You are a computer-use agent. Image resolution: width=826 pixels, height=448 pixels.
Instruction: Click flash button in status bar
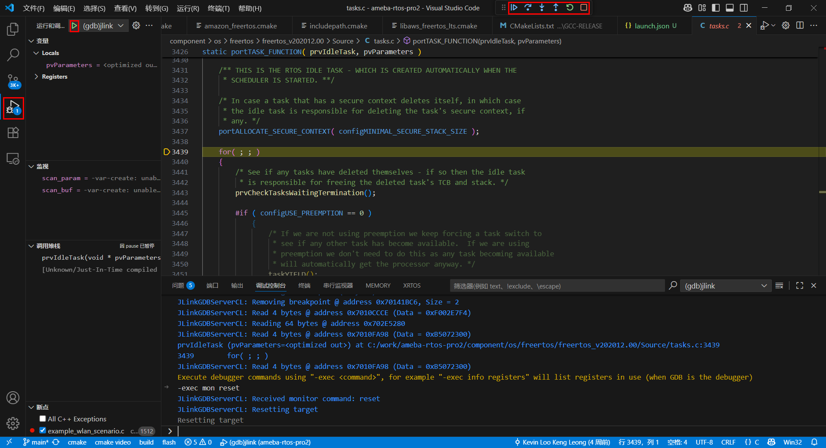pyautogui.click(x=169, y=442)
